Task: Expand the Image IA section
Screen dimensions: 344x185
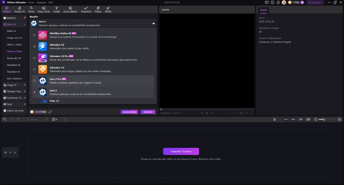Action: (15, 85)
